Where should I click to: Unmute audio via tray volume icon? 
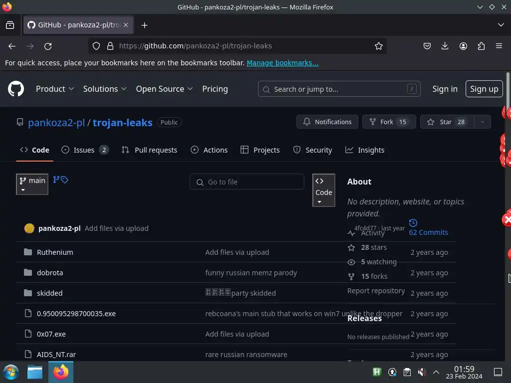422,372
